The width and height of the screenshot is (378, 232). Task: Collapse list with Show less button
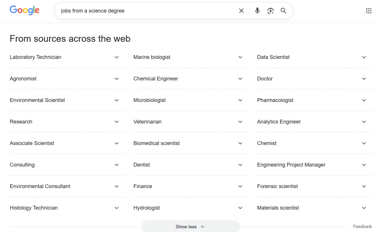coord(190,226)
